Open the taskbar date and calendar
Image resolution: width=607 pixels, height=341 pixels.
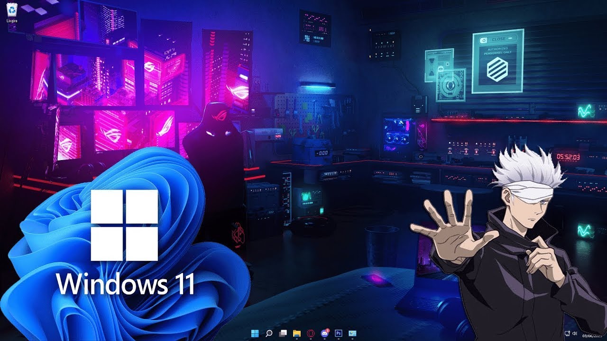pos(593,335)
